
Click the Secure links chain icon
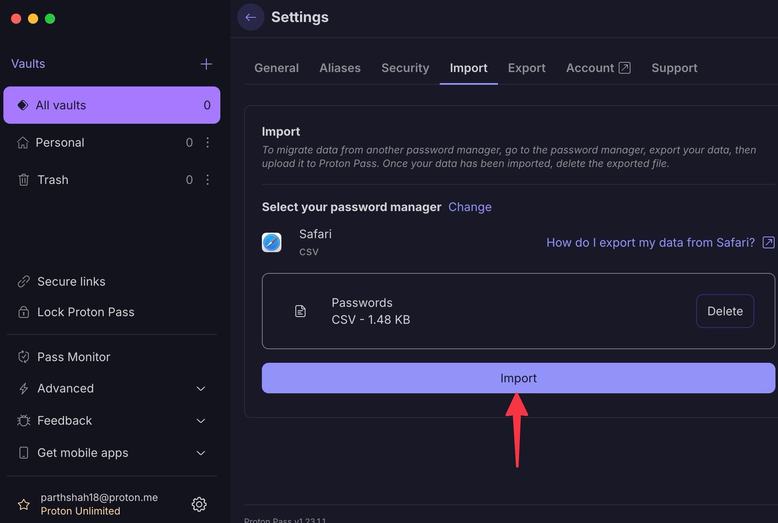[24, 281]
